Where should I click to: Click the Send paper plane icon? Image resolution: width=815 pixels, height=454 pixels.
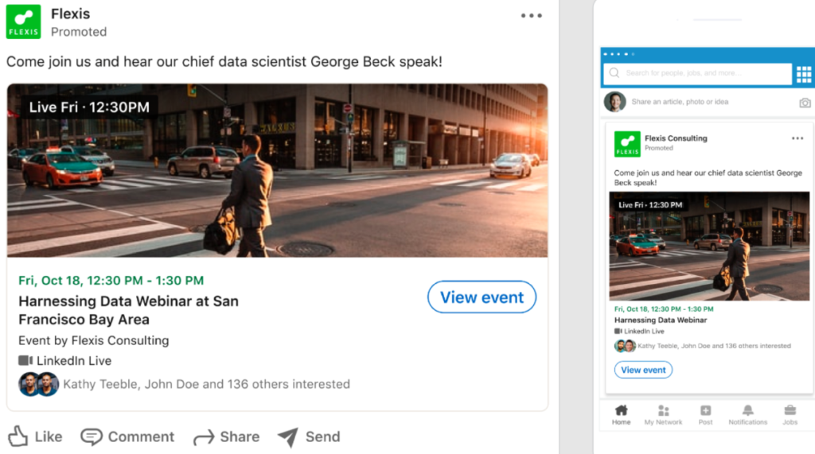coord(288,437)
